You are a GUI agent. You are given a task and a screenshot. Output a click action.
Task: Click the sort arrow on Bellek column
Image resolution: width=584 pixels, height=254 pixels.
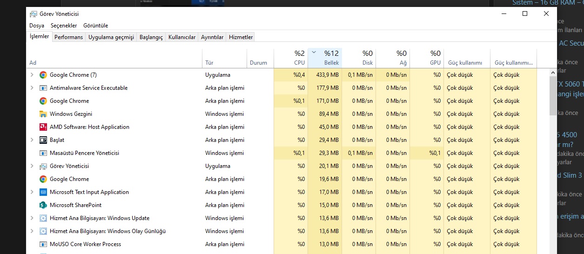[314, 52]
